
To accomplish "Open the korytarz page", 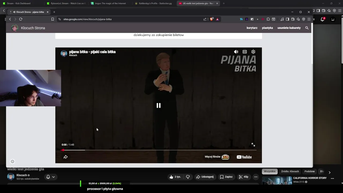I will 252,28.
